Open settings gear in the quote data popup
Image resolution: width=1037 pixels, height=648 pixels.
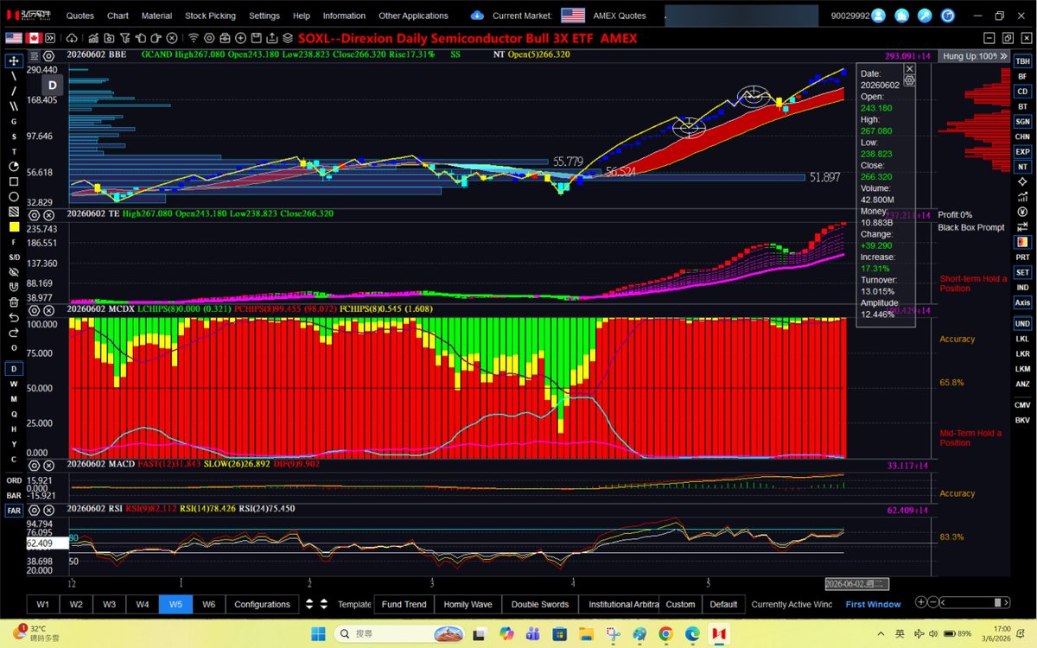click(909, 79)
